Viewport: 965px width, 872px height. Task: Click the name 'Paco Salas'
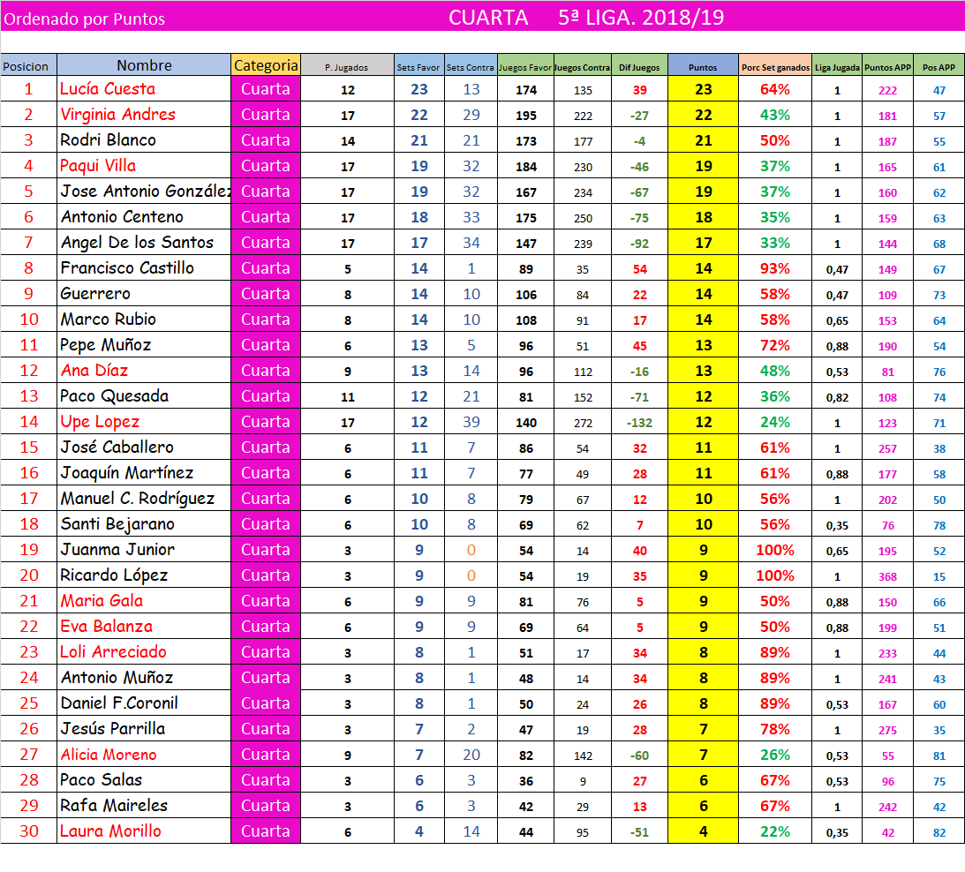pos(101,779)
